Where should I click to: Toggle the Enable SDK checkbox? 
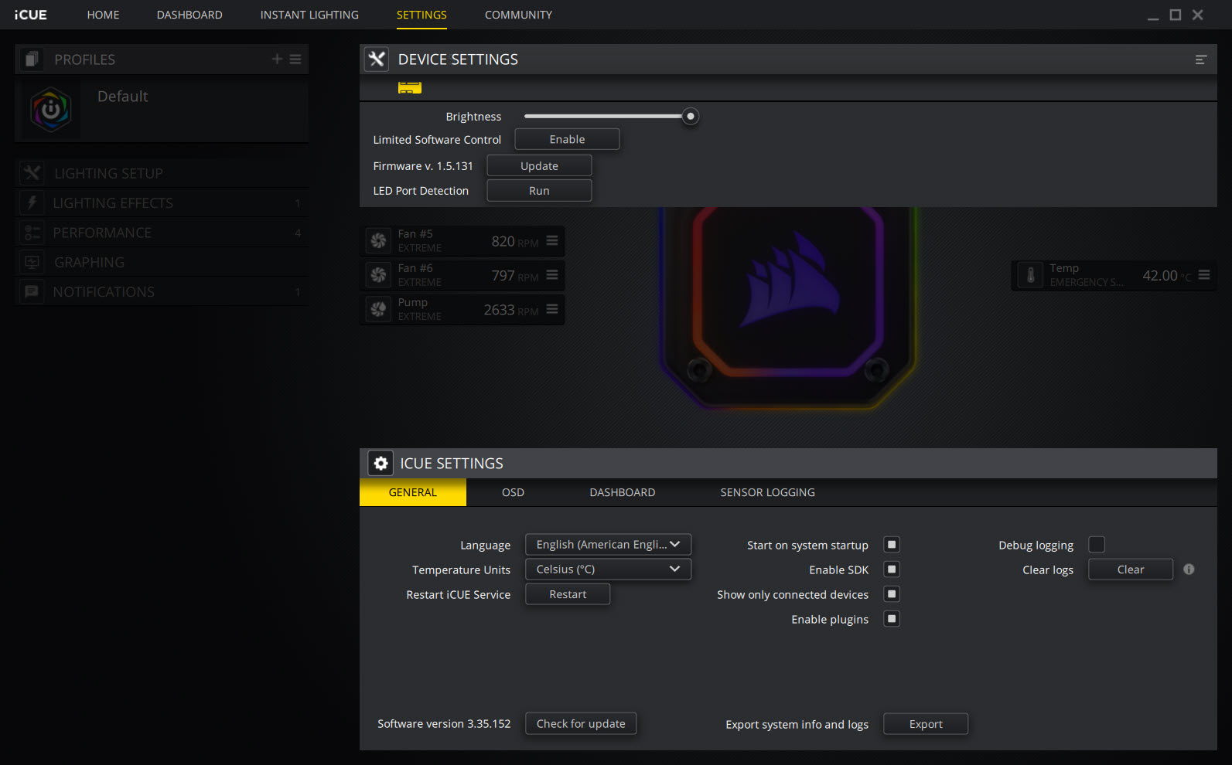coord(892,569)
